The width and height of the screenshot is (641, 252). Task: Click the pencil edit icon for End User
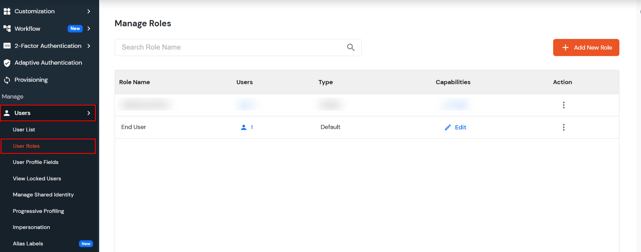tap(447, 127)
